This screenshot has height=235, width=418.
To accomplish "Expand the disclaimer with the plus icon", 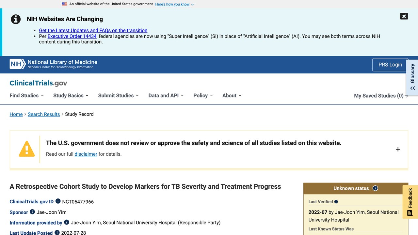I will (x=398, y=149).
